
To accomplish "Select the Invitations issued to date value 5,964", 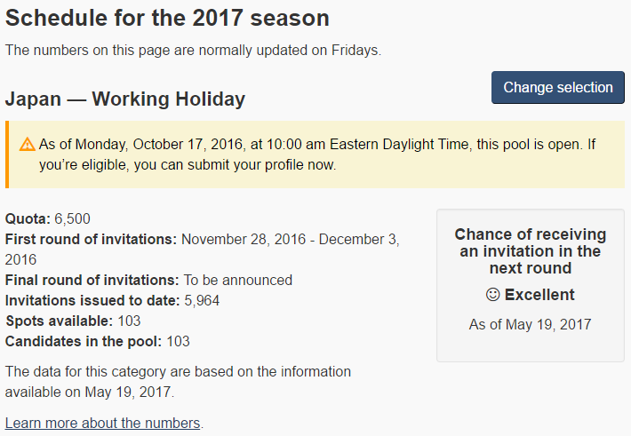I will (202, 300).
